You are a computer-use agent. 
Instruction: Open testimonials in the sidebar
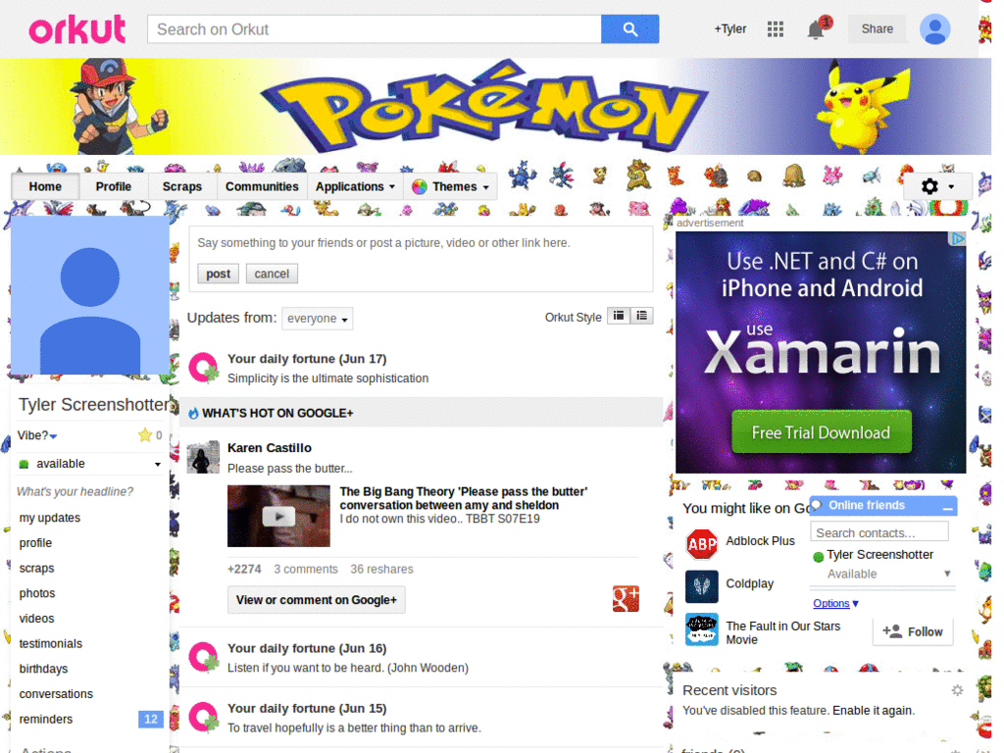tap(51, 643)
